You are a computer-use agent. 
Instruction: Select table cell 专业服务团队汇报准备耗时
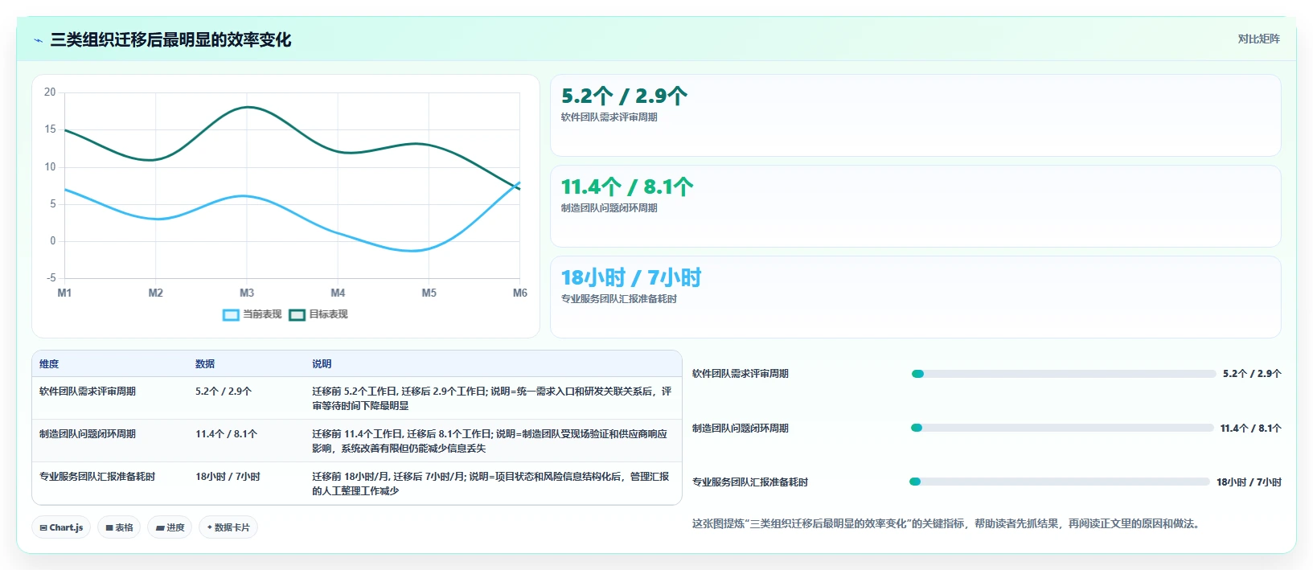pyautogui.click(x=97, y=477)
